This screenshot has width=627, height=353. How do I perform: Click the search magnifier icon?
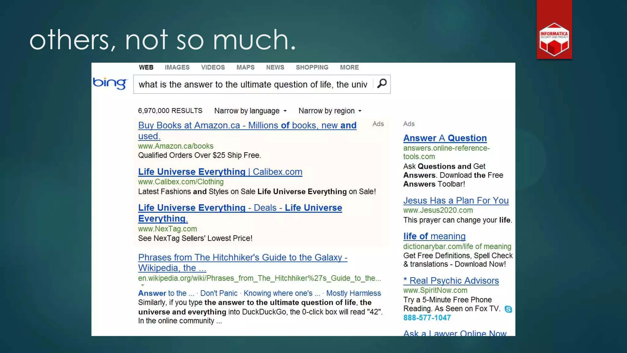[382, 84]
